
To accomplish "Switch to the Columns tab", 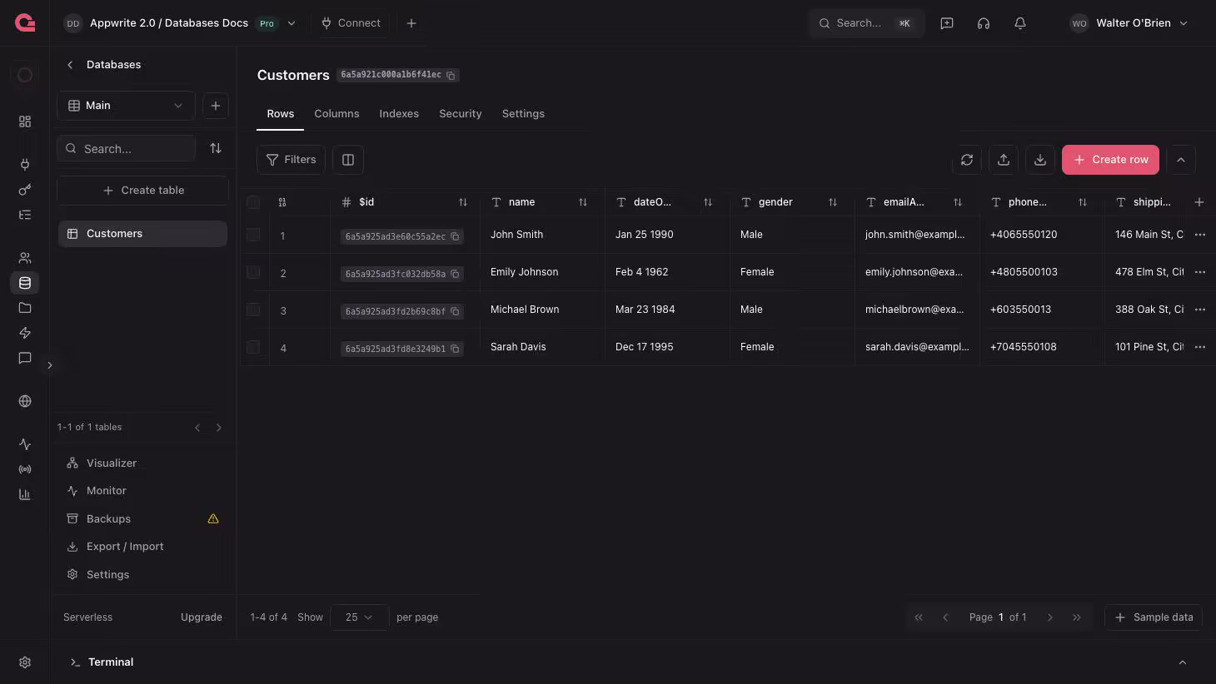I will click(336, 114).
